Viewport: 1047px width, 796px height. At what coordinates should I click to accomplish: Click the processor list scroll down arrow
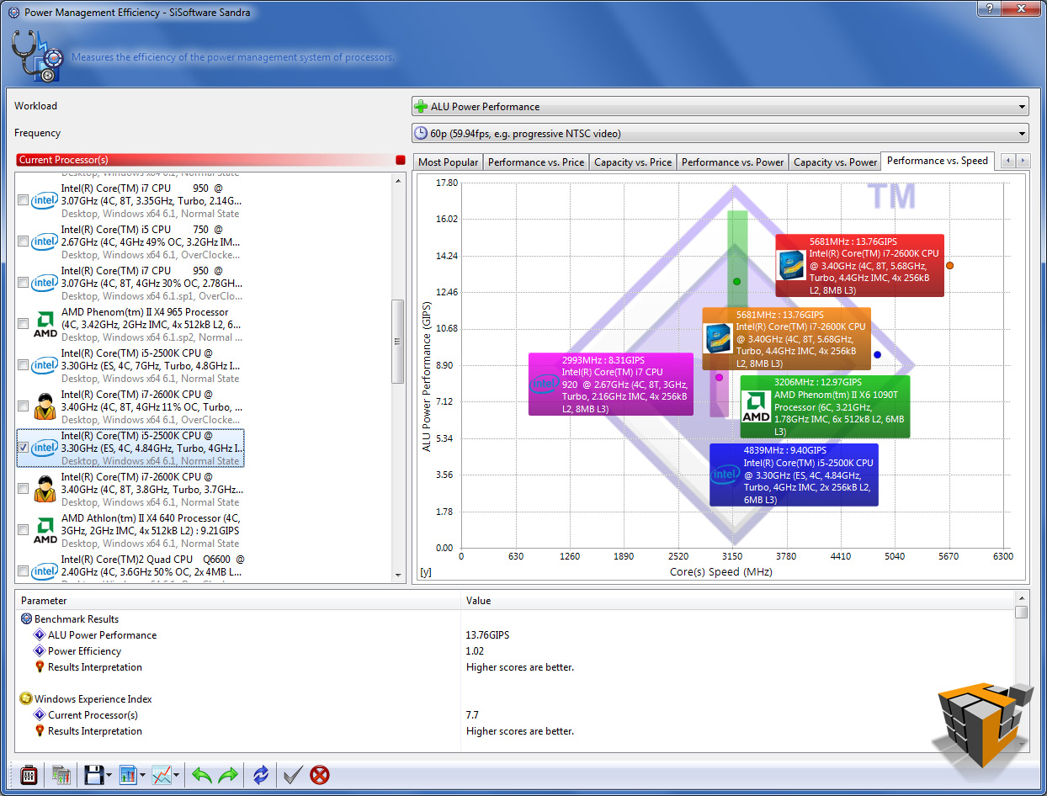pos(399,575)
